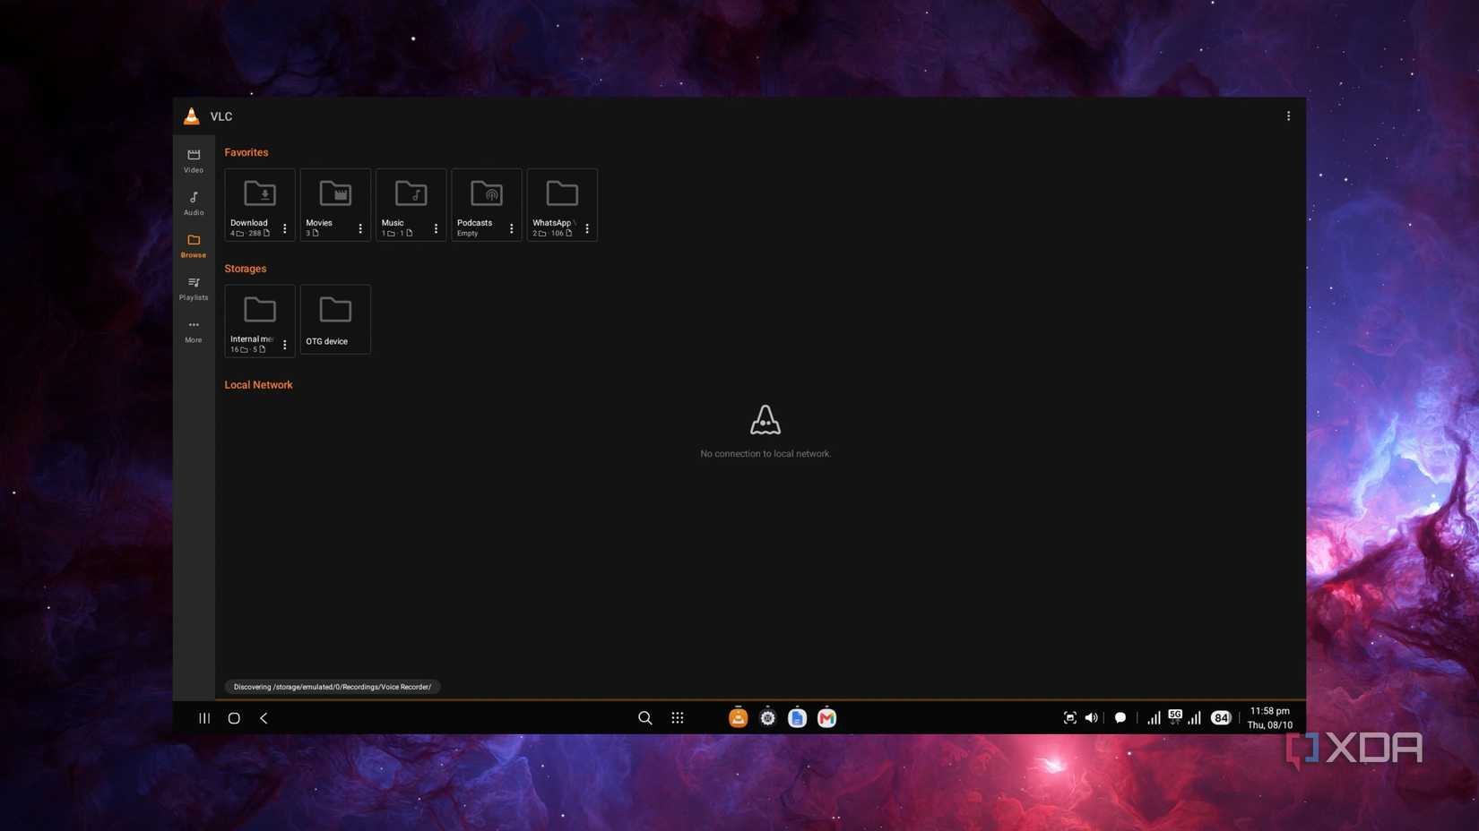
Task: Open options menu for Internal memory
Action: click(x=285, y=345)
